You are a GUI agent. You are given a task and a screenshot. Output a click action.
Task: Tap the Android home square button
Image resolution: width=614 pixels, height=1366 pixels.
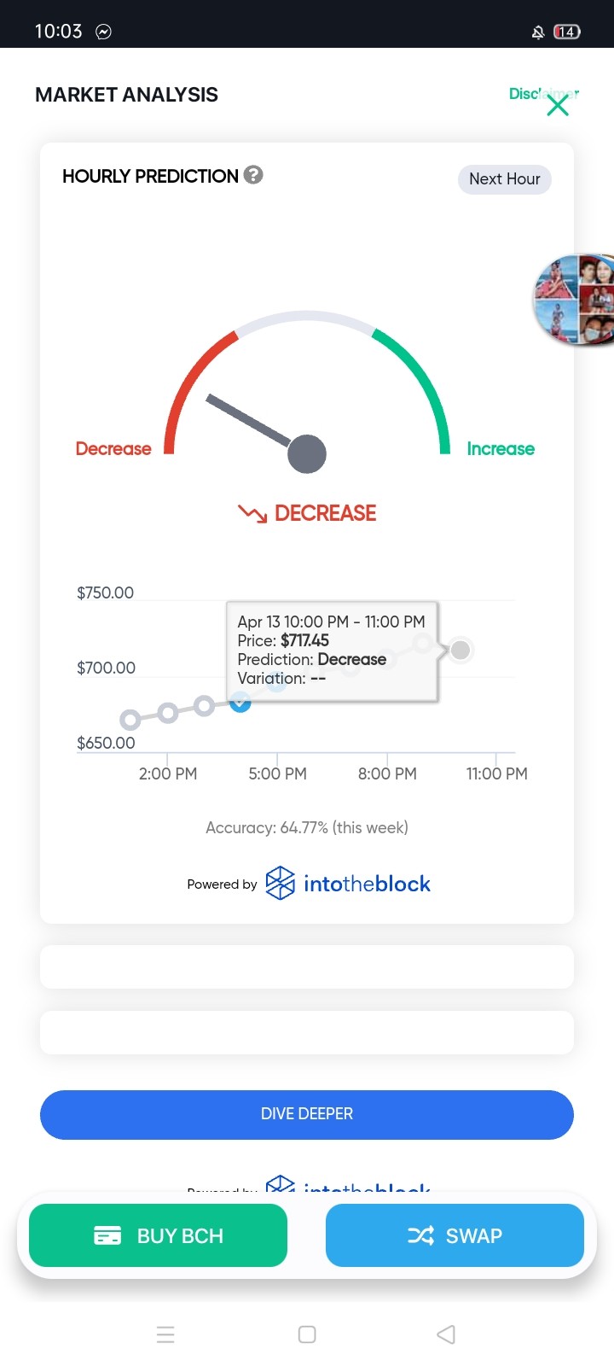[307, 1334]
